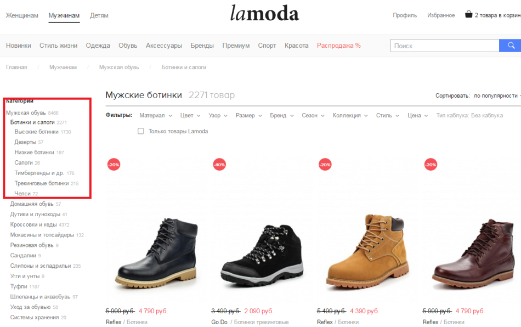Open the Распродажа % menu item
Image resolution: width=521 pixels, height=327 pixels.
tap(338, 46)
